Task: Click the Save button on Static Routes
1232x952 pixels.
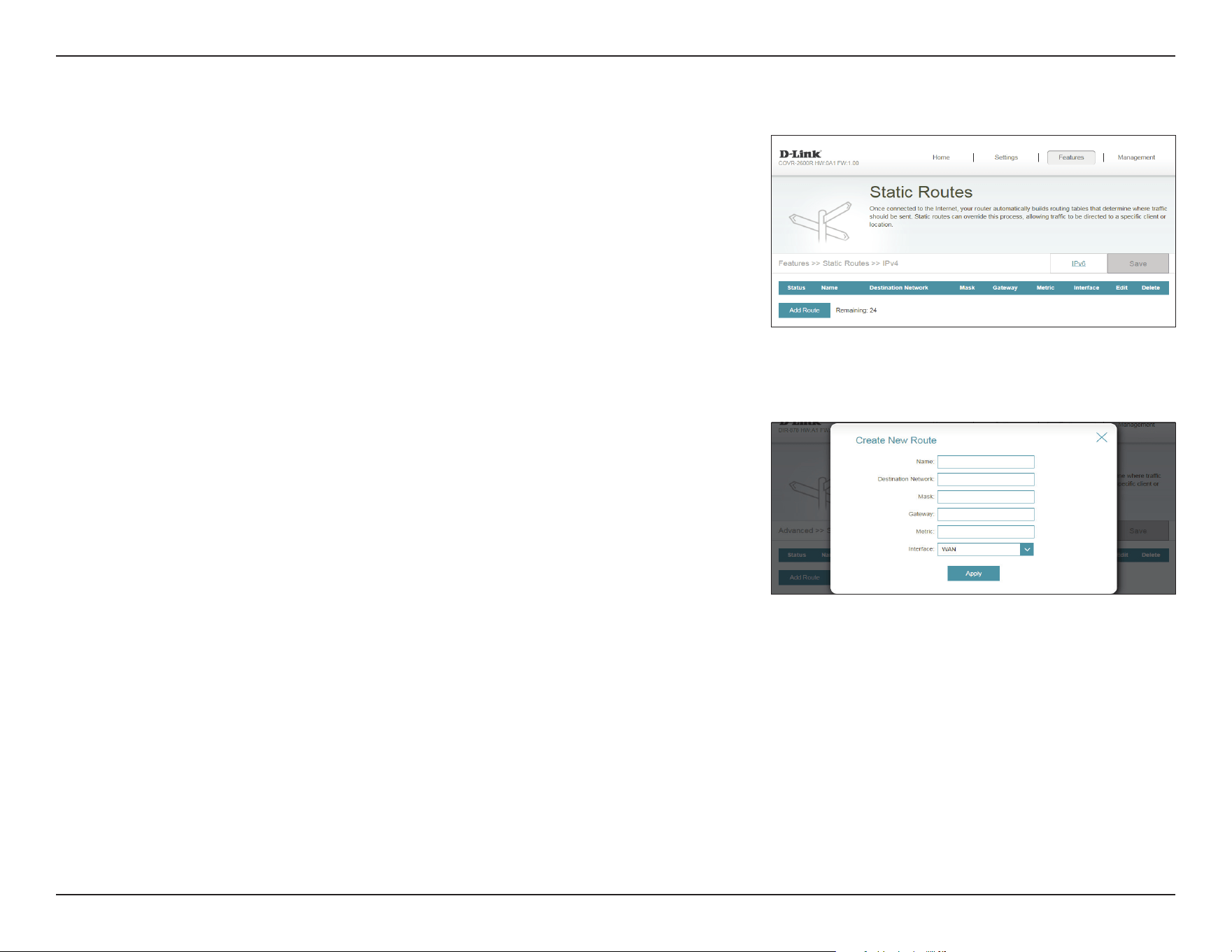Action: tap(1138, 264)
